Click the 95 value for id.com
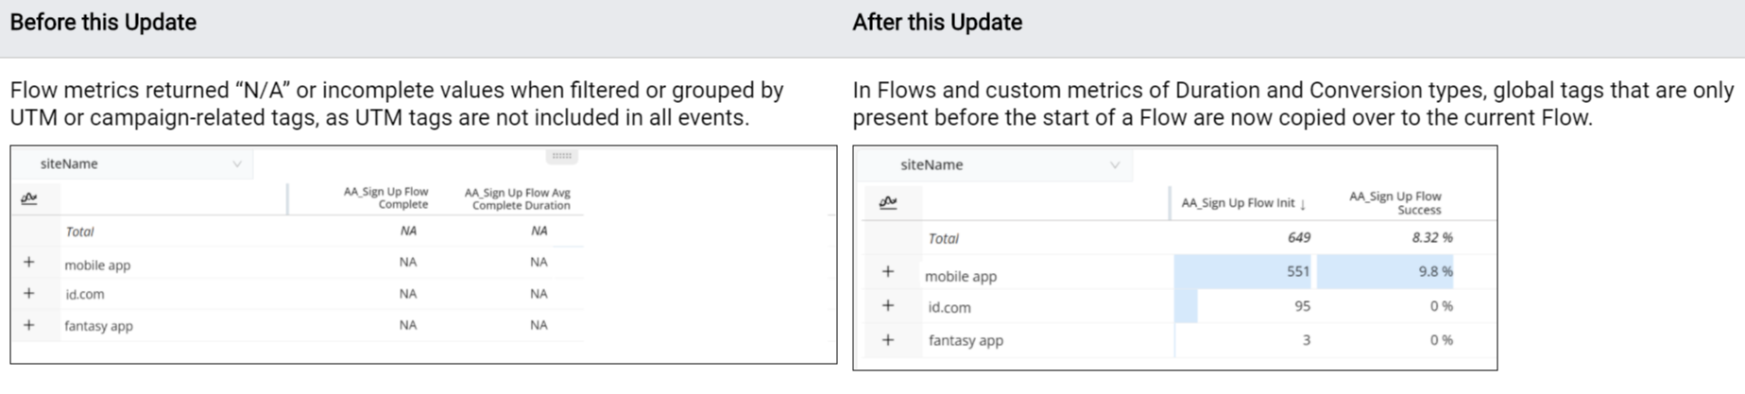 point(1302,306)
